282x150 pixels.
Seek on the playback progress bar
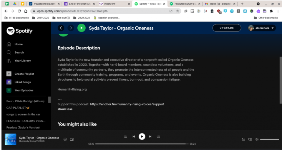(x=142, y=144)
